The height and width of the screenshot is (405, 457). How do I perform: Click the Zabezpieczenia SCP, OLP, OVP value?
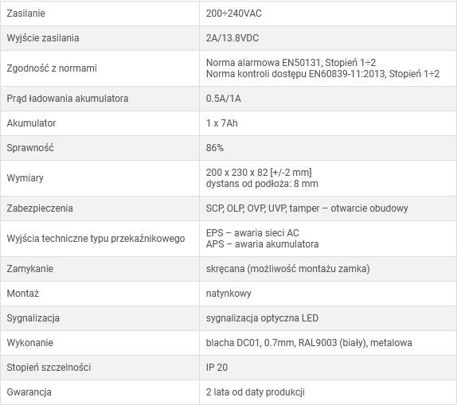tap(307, 208)
